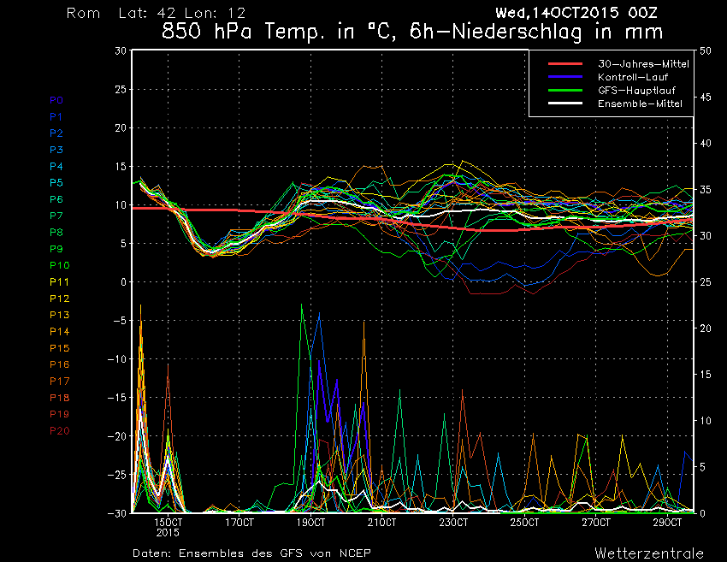This screenshot has width=727, height=562.
Task: Click the P1 ensemble member label
Action: click(56, 117)
